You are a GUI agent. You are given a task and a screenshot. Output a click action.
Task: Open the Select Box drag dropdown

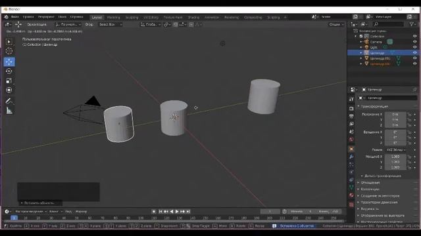(110, 24)
